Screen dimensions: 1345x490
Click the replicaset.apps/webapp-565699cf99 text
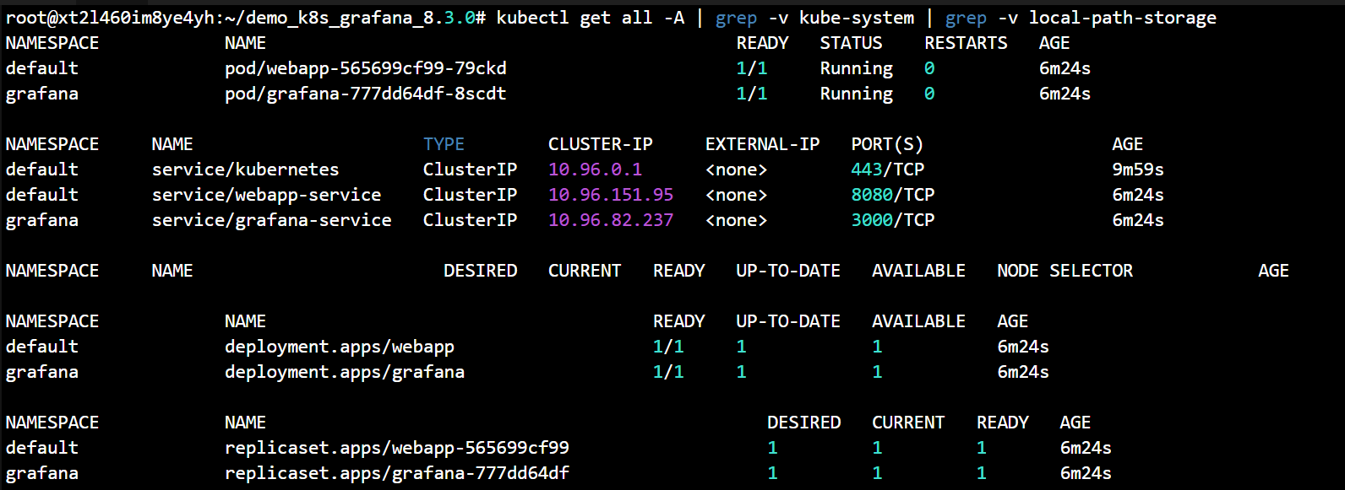coord(396,448)
